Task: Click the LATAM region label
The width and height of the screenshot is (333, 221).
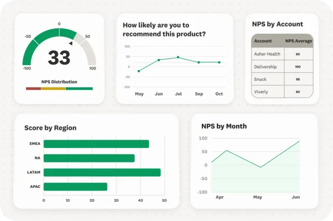Action: (x=34, y=172)
